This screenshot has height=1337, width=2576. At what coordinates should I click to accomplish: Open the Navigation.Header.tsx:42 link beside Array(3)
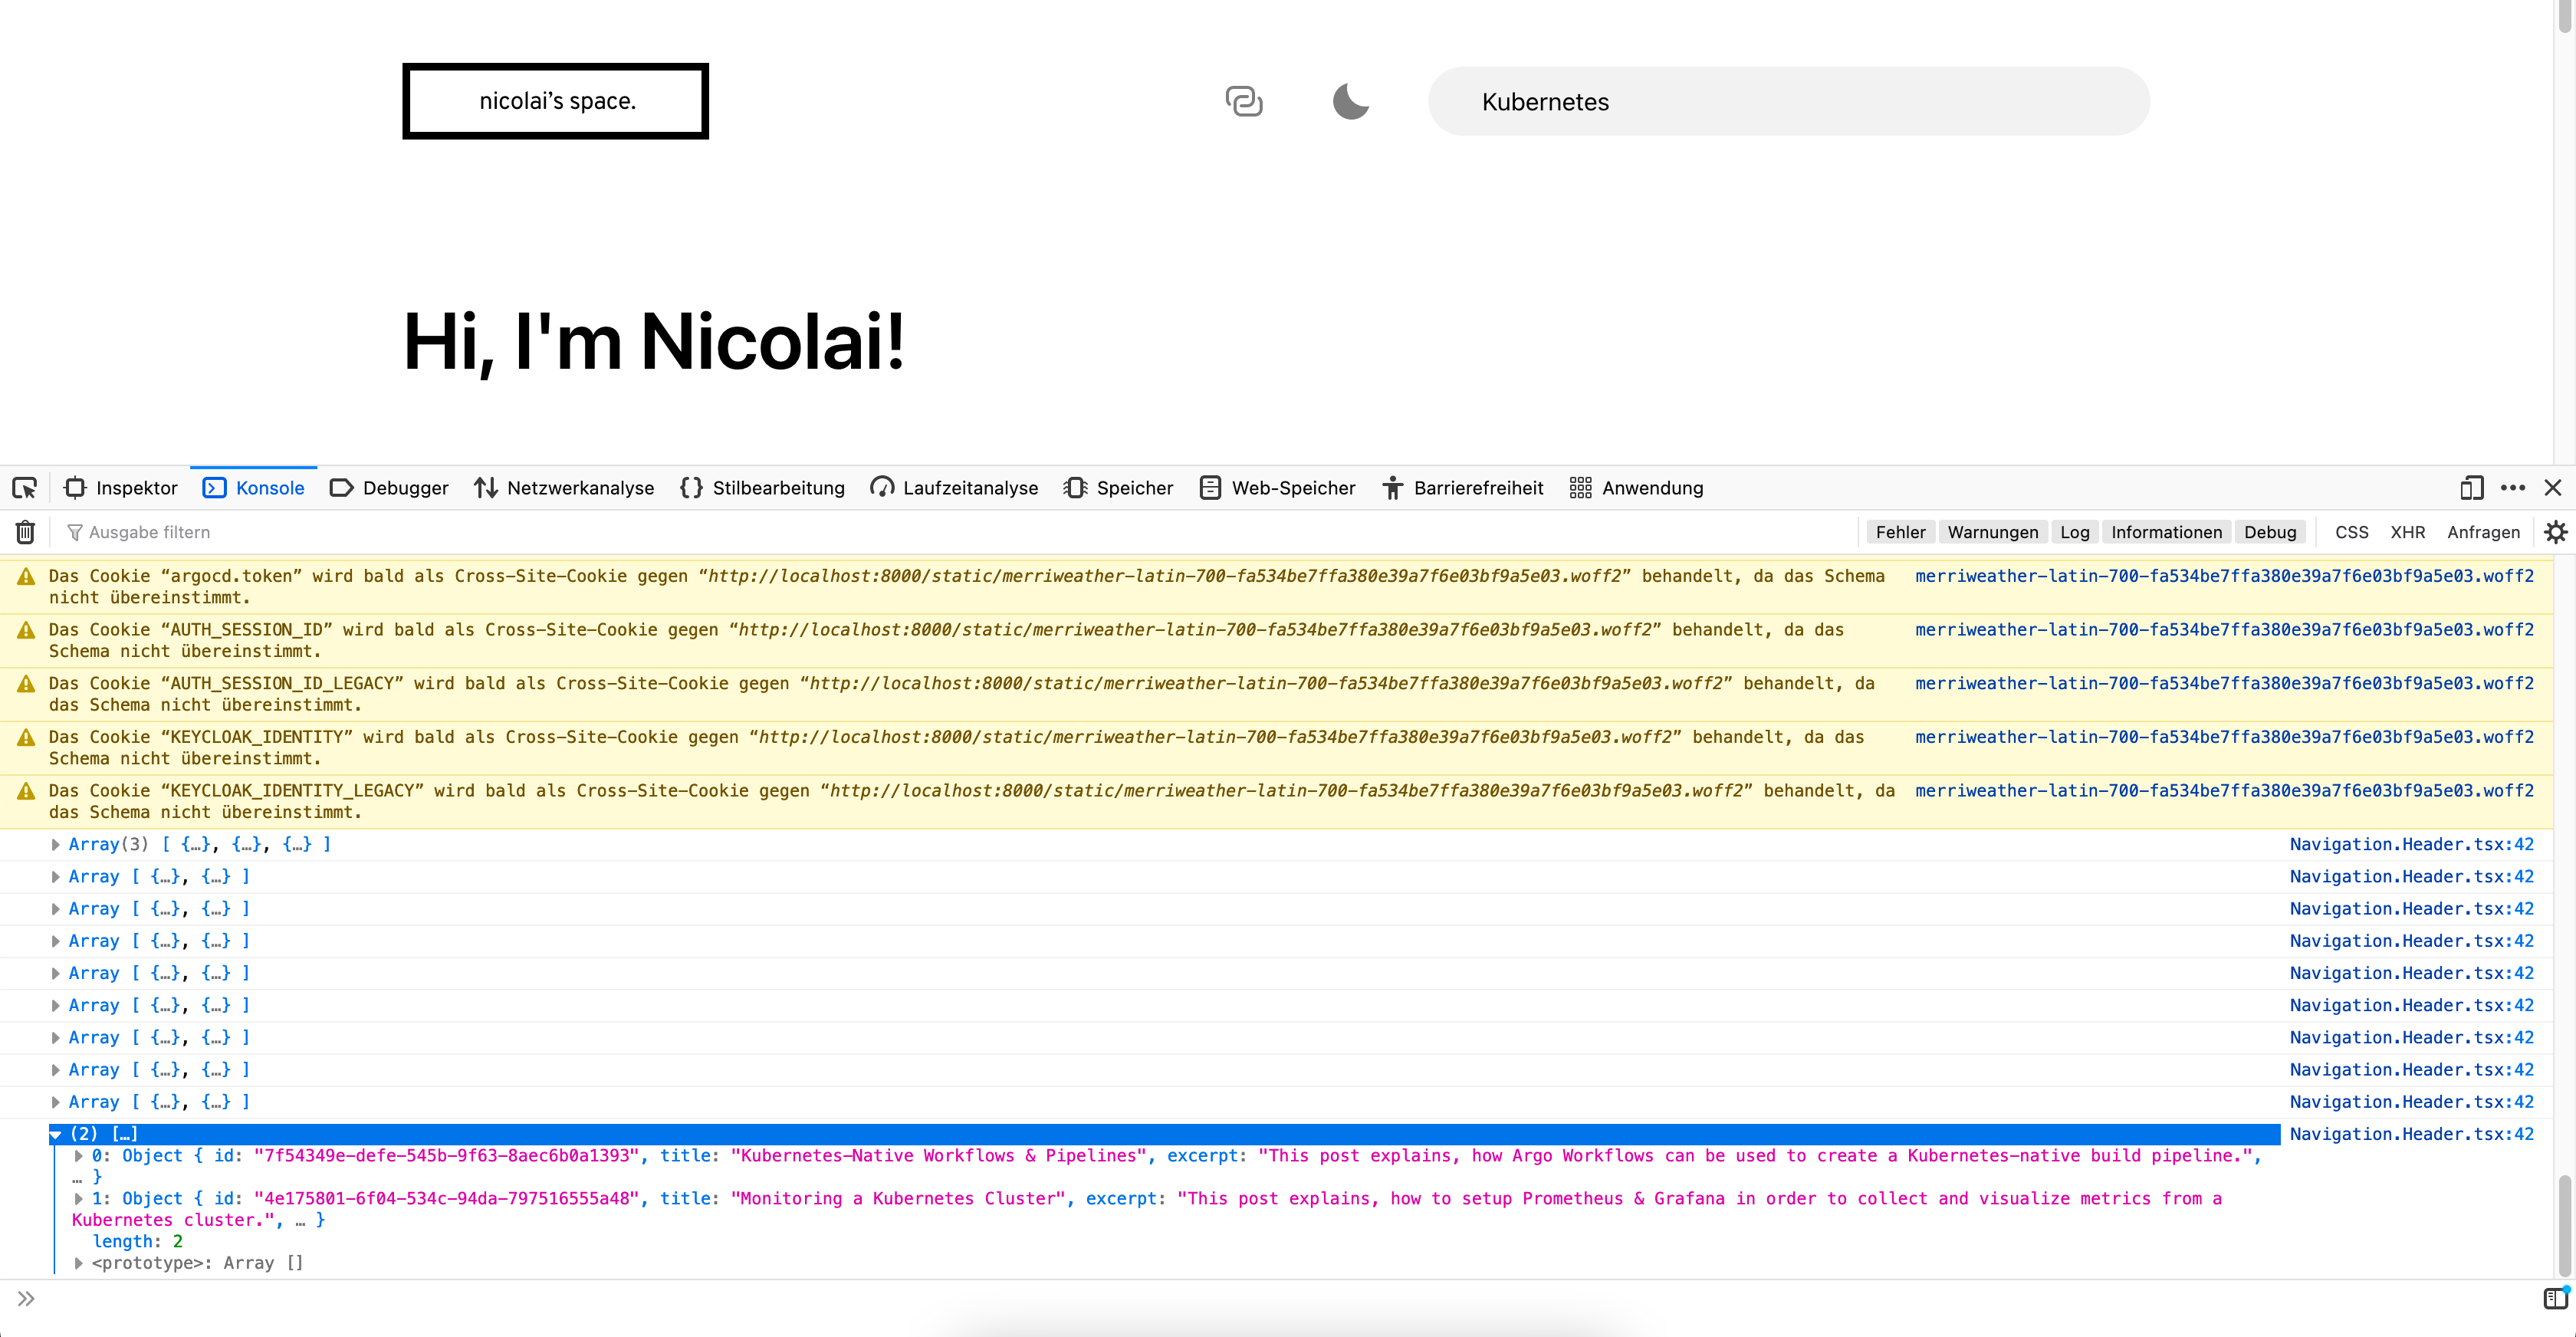2412,845
